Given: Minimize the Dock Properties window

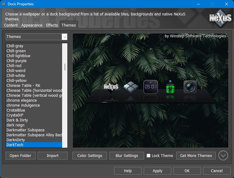Looking at the screenshot, I should (x=198, y=4).
